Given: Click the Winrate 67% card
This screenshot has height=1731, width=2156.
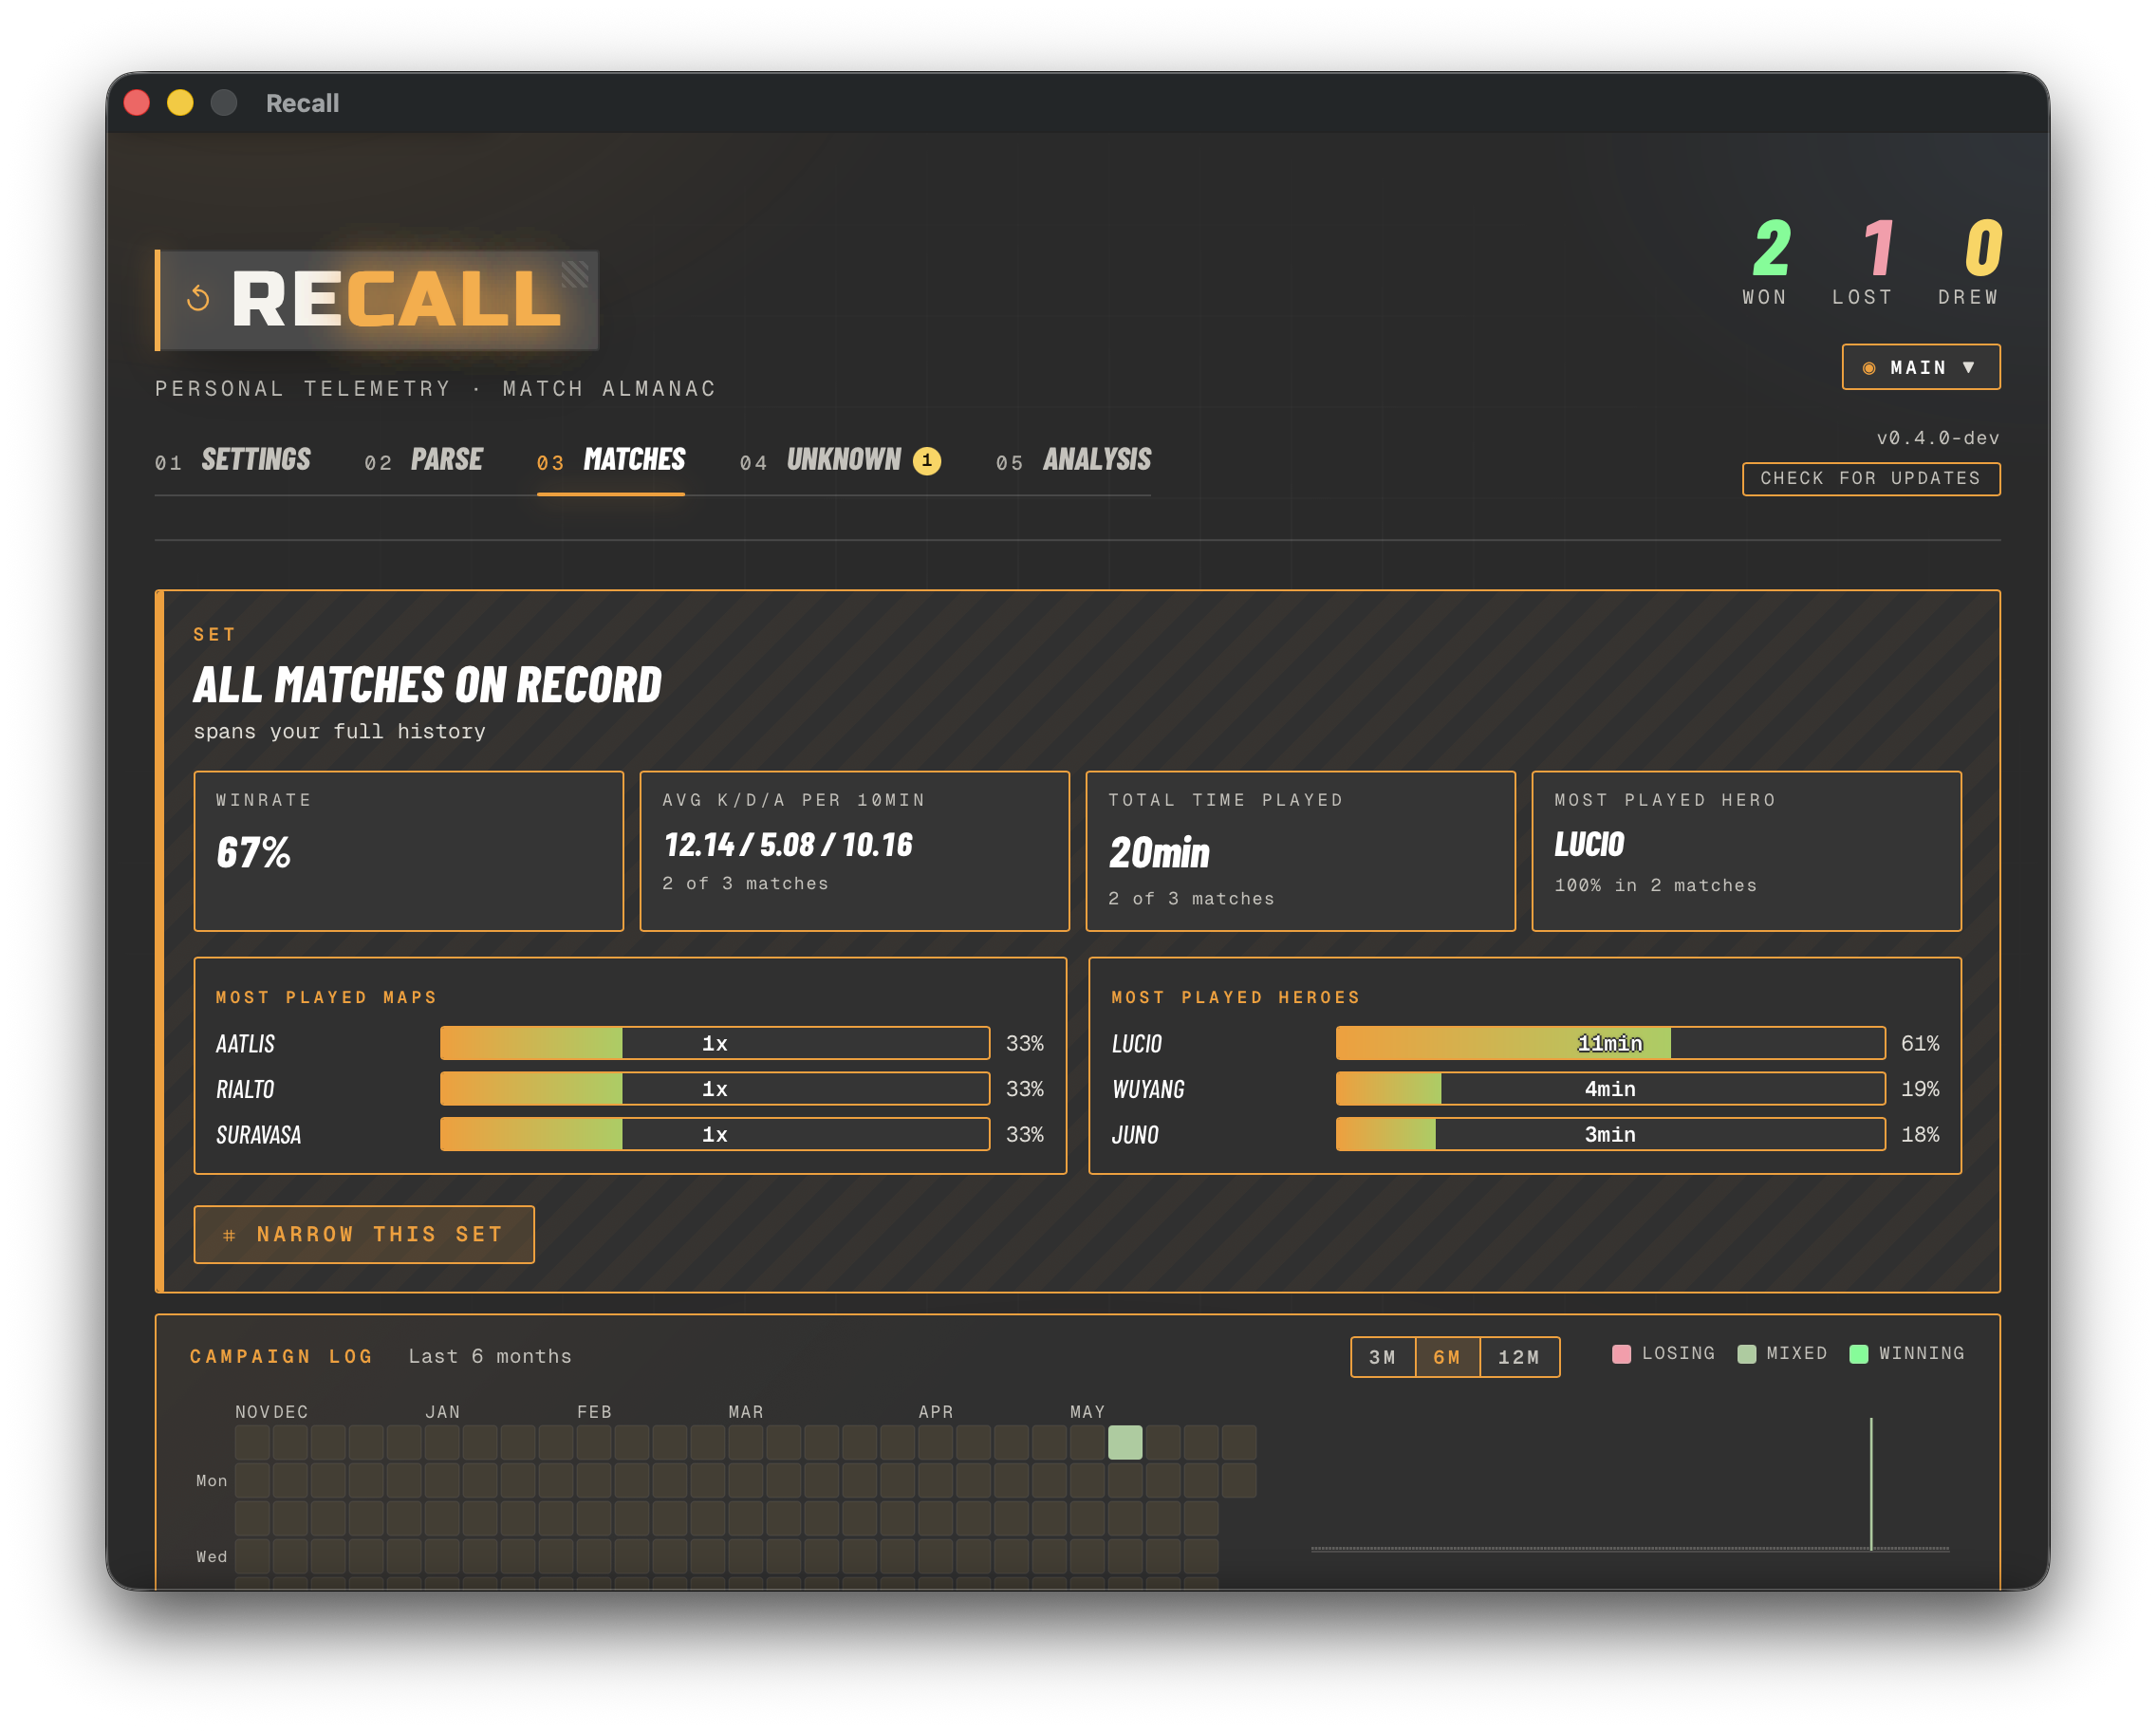Looking at the screenshot, I should coord(408,851).
